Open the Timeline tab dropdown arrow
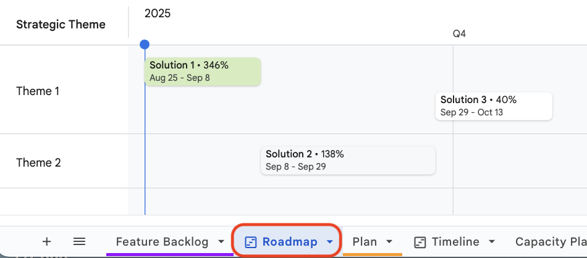587x258 pixels. click(492, 242)
